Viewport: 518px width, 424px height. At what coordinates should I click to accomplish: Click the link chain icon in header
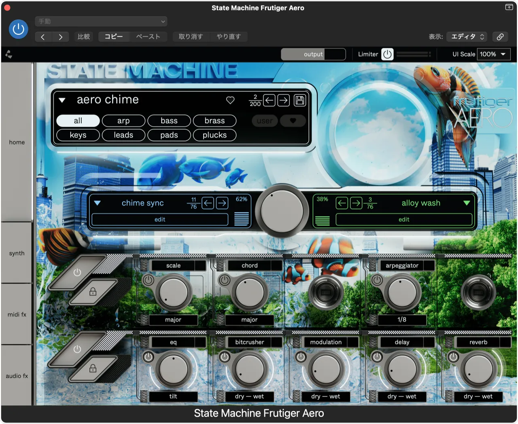(x=500, y=37)
